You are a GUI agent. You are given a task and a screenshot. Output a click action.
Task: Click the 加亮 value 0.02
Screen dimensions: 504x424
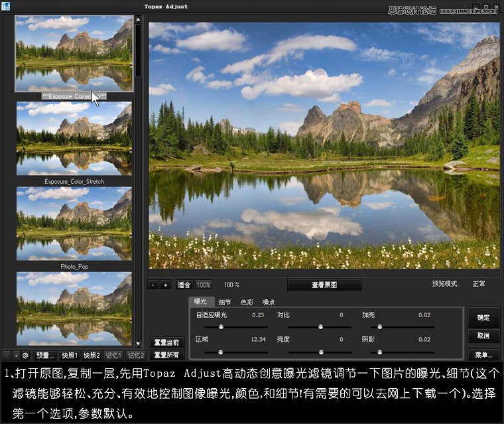tap(424, 315)
